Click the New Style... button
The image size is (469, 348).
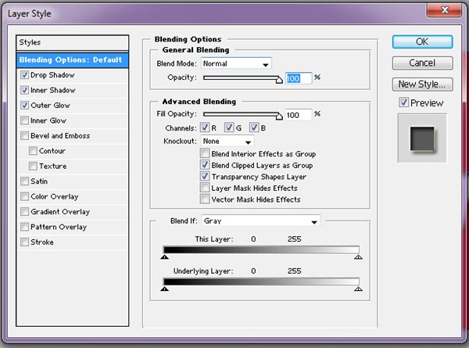[x=422, y=84]
